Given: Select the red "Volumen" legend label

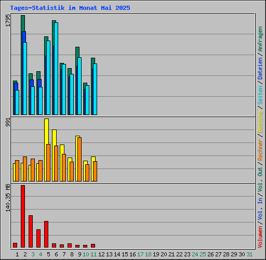Looking at the screenshot, I should [x=260, y=237].
